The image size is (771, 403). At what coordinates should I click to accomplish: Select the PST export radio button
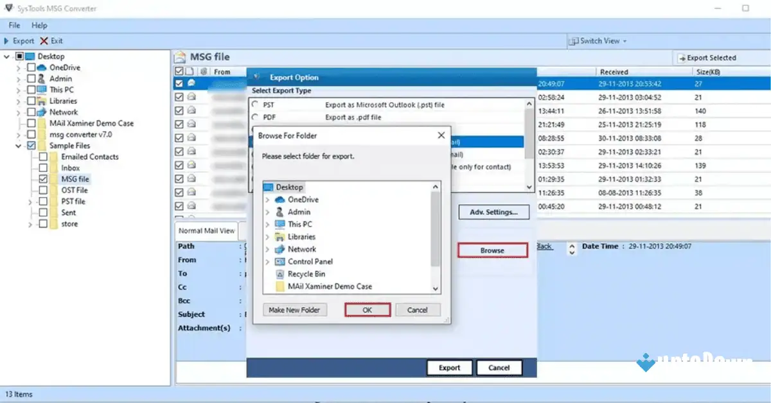[256, 105]
